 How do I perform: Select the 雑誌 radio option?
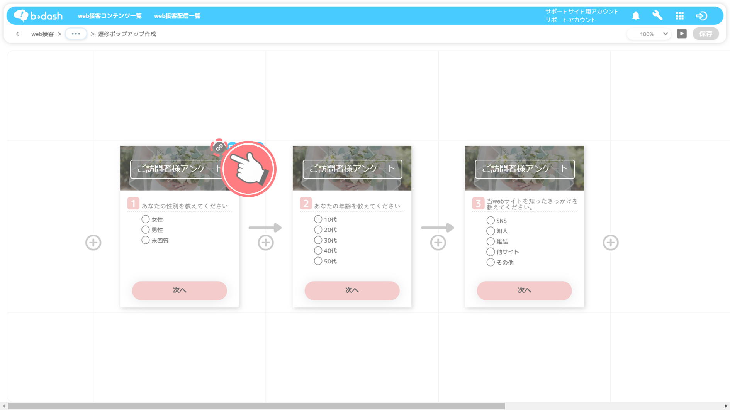click(491, 241)
